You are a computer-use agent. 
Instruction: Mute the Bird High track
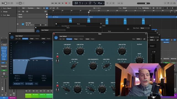point(27,25)
